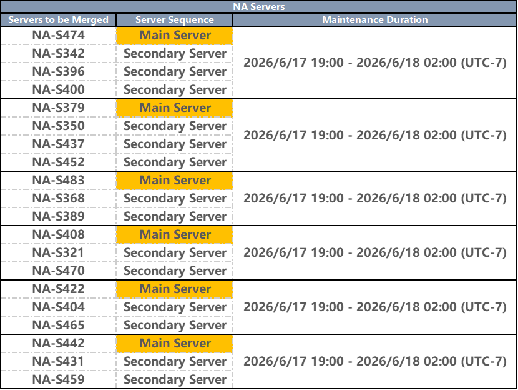Select Secondary Server cell for NA-S389
The width and height of the screenshot is (518, 390).
pos(175,217)
